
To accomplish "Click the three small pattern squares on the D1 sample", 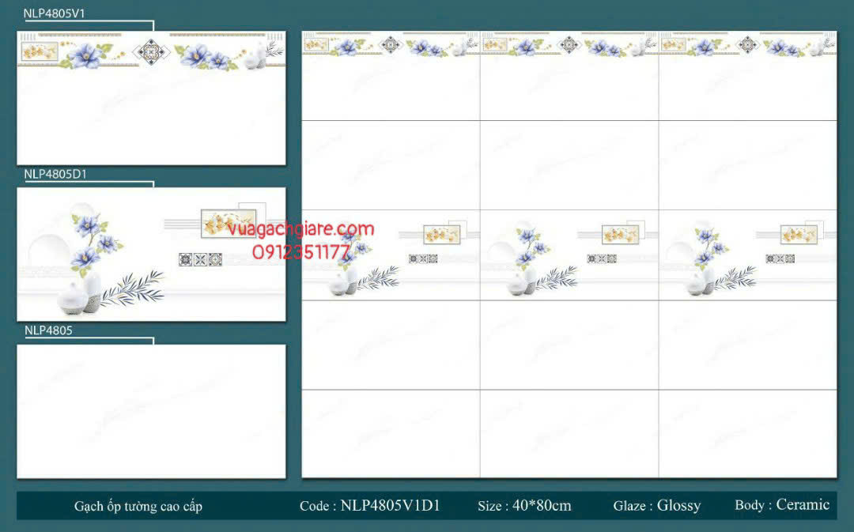I will (x=200, y=259).
